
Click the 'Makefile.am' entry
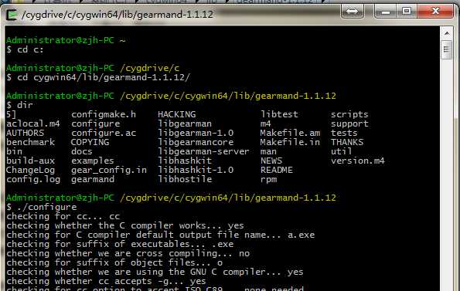[x=290, y=133]
